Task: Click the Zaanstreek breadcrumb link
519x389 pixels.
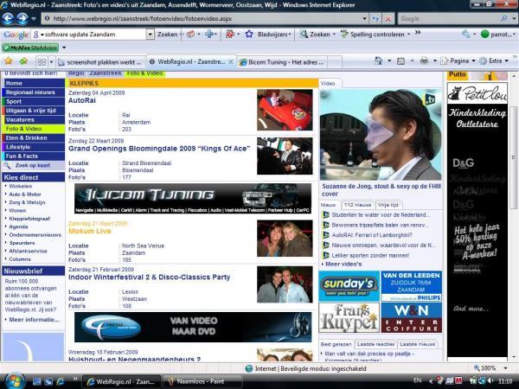Action: 106,73
